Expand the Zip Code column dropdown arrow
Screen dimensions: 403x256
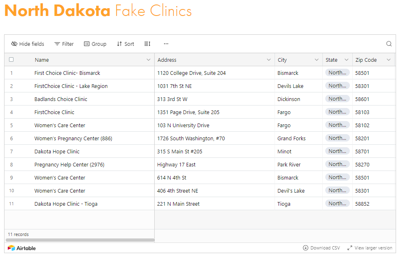click(388, 60)
